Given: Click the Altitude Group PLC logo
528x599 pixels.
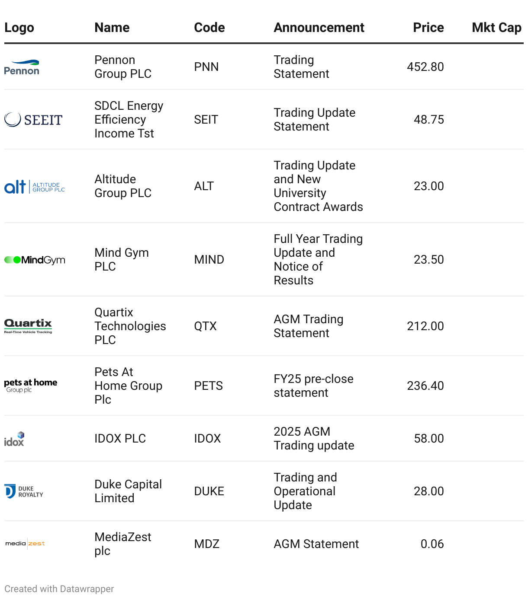Looking at the screenshot, I should coord(34,187).
